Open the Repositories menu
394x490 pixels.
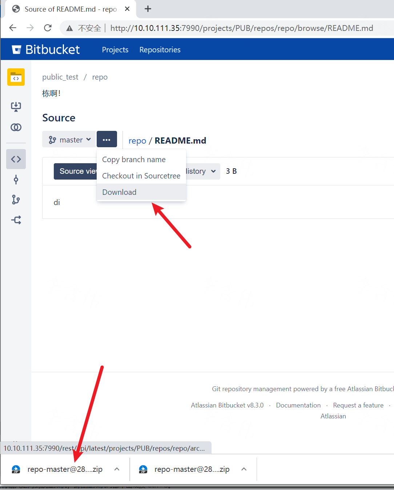tap(160, 50)
